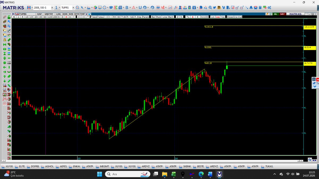
Task: Click the Yatay horizontal line button
Action: (100, 17)
